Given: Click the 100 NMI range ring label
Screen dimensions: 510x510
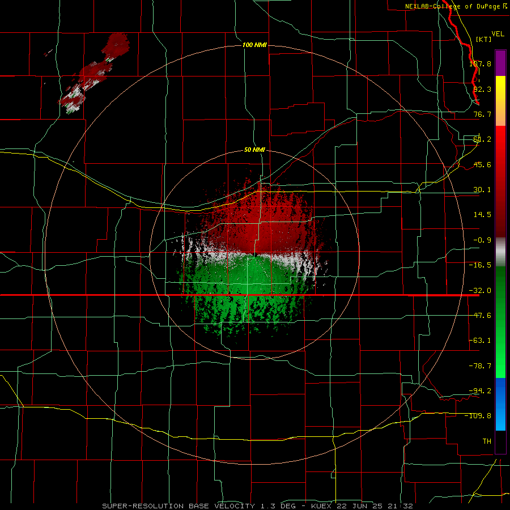Looking at the screenshot, I should 254,45.
